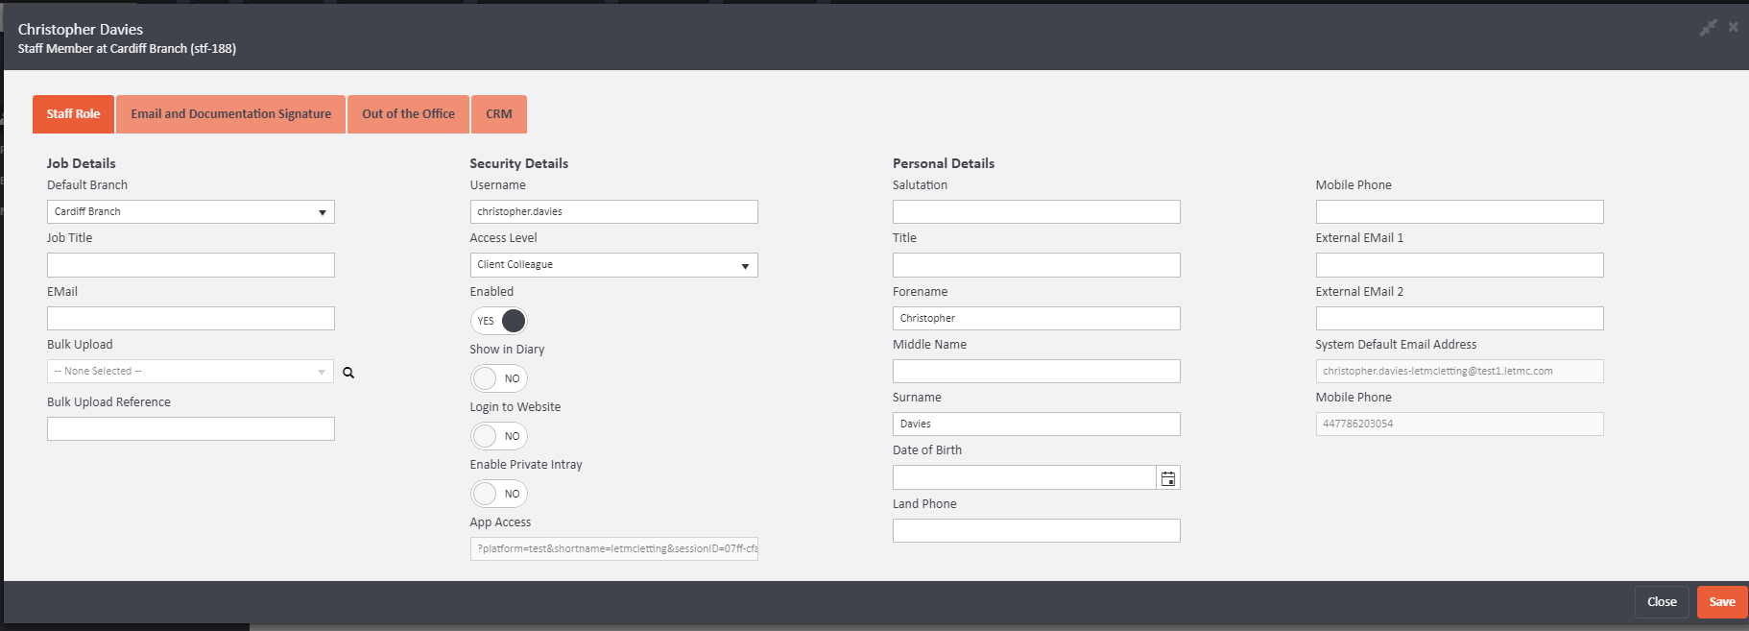Focus the Username text field
Screen dimensions: 1749x631
tap(613, 212)
